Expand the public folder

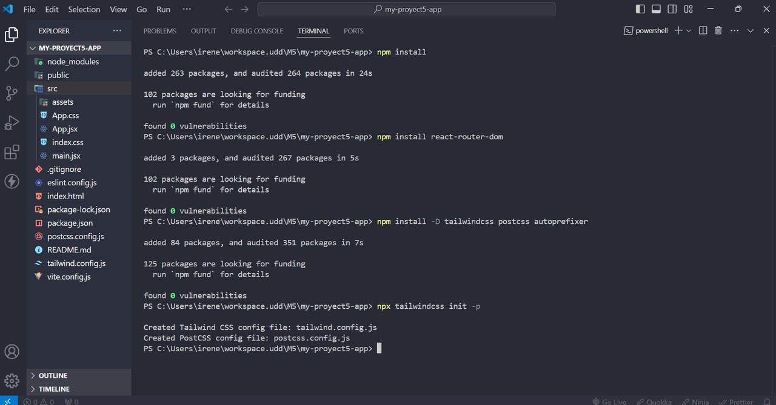79,75
